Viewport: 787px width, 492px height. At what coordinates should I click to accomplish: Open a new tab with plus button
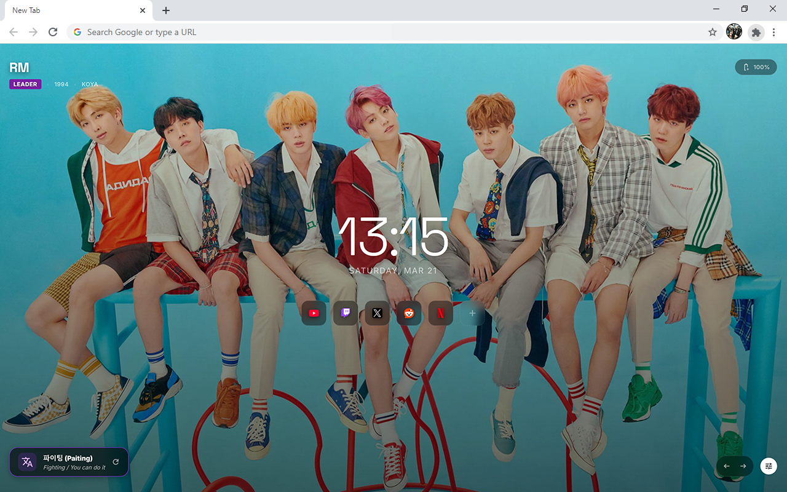(x=166, y=10)
